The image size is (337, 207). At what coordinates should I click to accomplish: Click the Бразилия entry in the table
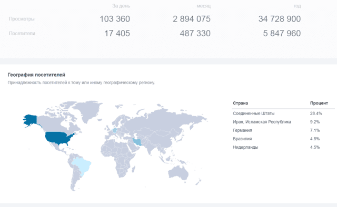(x=242, y=139)
